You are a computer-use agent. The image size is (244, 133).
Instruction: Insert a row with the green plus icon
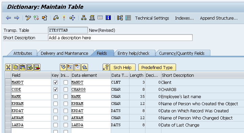pos(30,67)
